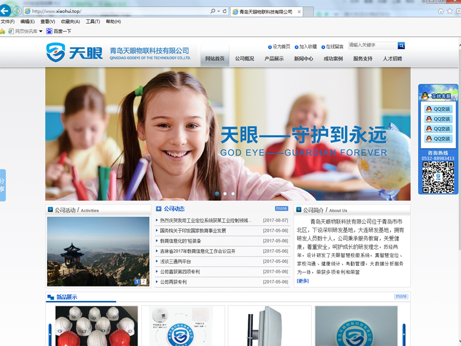Click the browser home icon
461x346 pixels.
(441, 11)
